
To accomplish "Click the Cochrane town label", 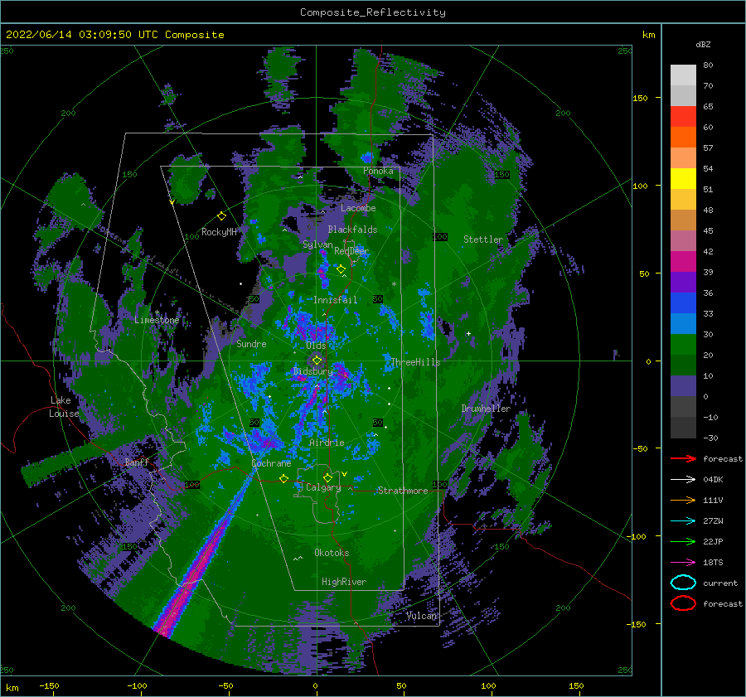I will pyautogui.click(x=271, y=463).
